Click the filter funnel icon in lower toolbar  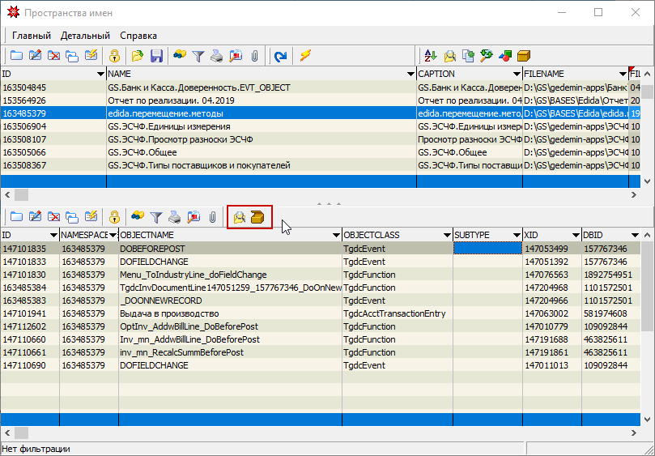click(156, 217)
